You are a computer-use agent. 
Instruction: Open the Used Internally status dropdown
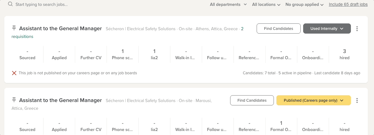pos(327,29)
